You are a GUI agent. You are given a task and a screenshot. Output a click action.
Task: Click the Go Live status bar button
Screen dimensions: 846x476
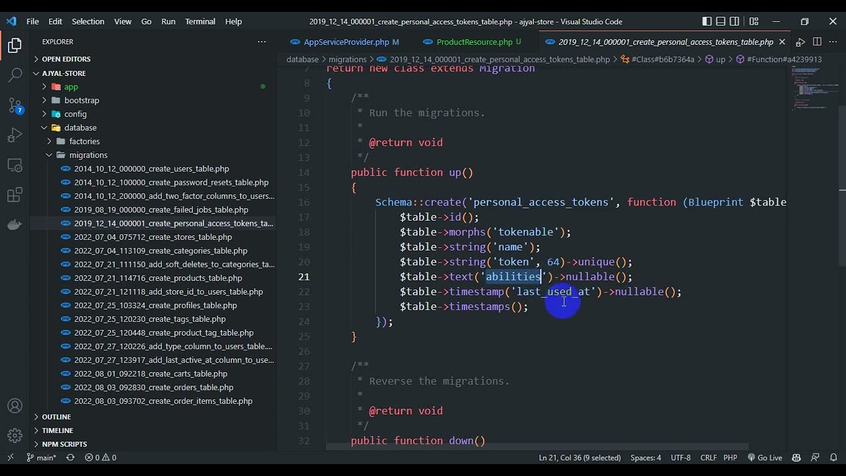(765, 457)
